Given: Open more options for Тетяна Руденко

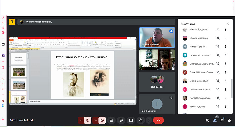Looking at the screenshot, I should (x=225, y=107).
